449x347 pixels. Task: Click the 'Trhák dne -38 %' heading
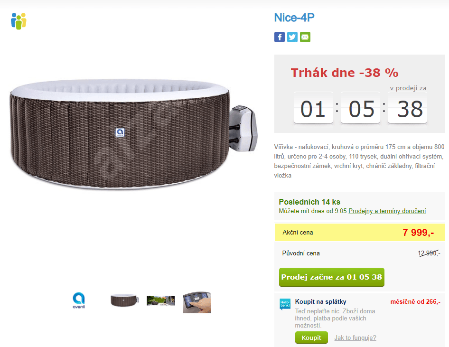click(345, 73)
